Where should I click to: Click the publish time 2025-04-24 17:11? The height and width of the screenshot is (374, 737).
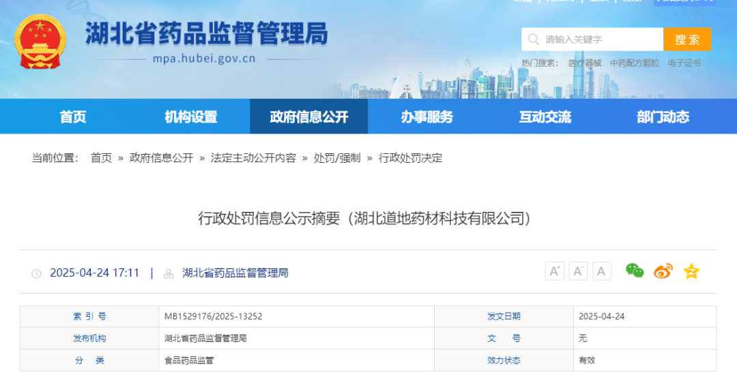pos(94,272)
